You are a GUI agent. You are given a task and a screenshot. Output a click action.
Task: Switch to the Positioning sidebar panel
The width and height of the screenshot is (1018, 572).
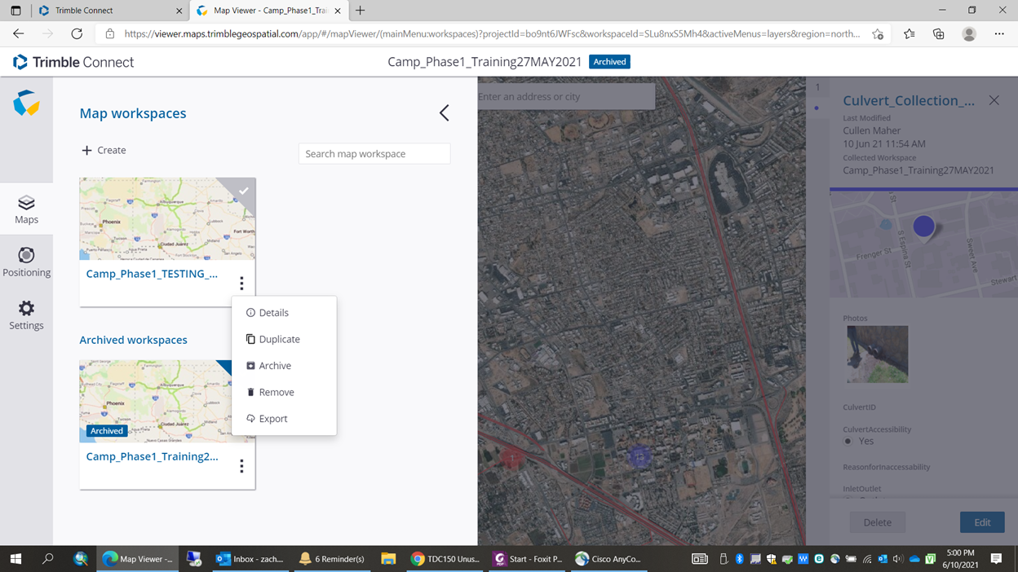(x=26, y=262)
